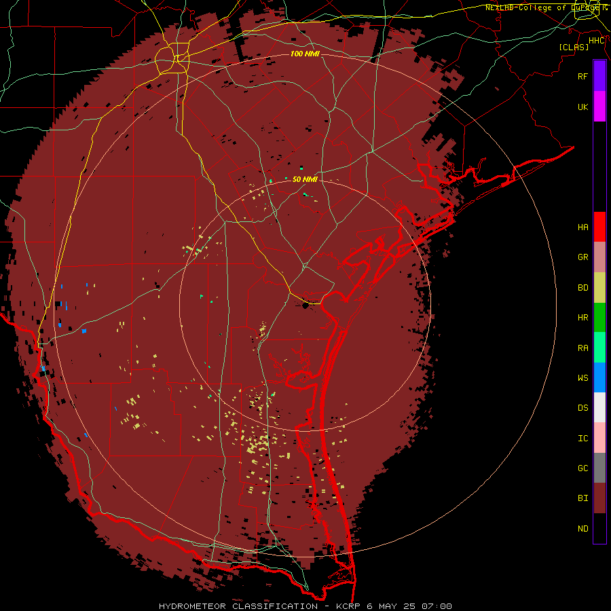
Task: Click the HHC product label
Action: tap(597, 41)
